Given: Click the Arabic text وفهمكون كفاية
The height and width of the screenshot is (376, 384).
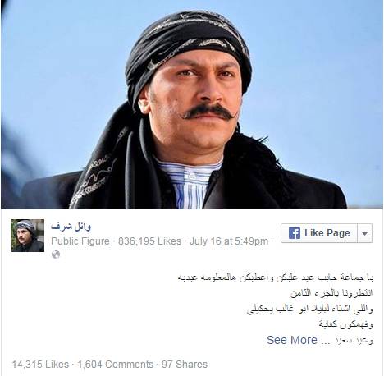Looking at the screenshot, I should pyautogui.click(x=345, y=325).
